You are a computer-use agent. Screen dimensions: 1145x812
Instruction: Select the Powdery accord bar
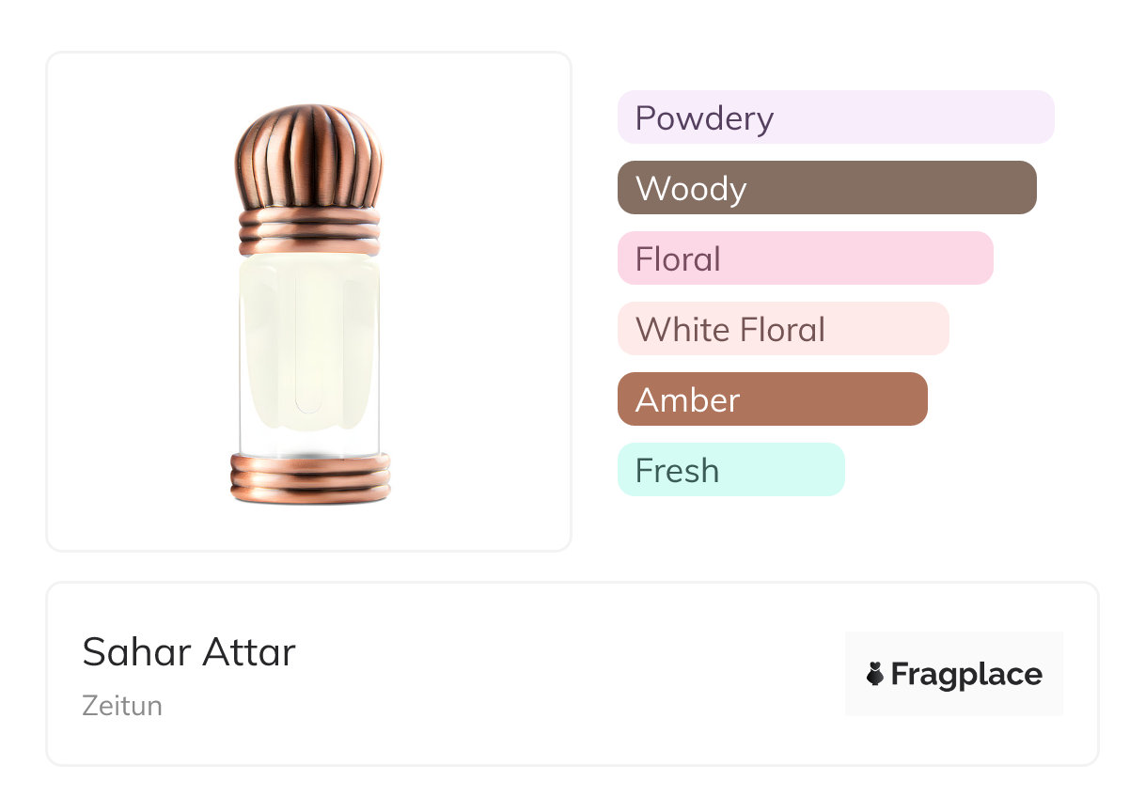click(835, 117)
